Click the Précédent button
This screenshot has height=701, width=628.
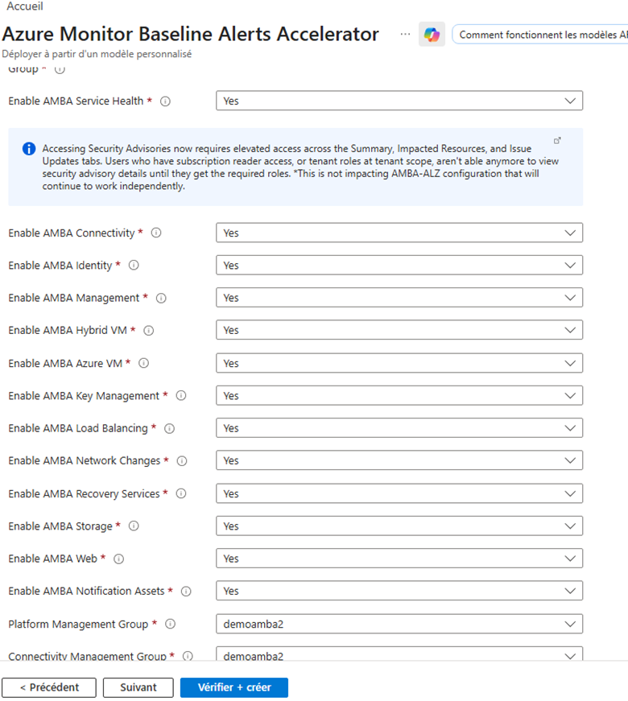(x=49, y=687)
